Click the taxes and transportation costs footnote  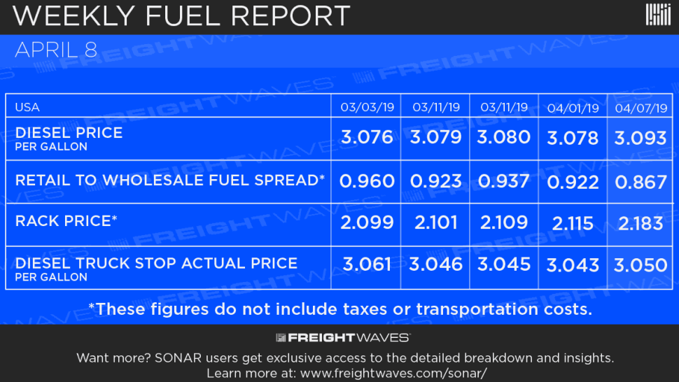[340, 309]
